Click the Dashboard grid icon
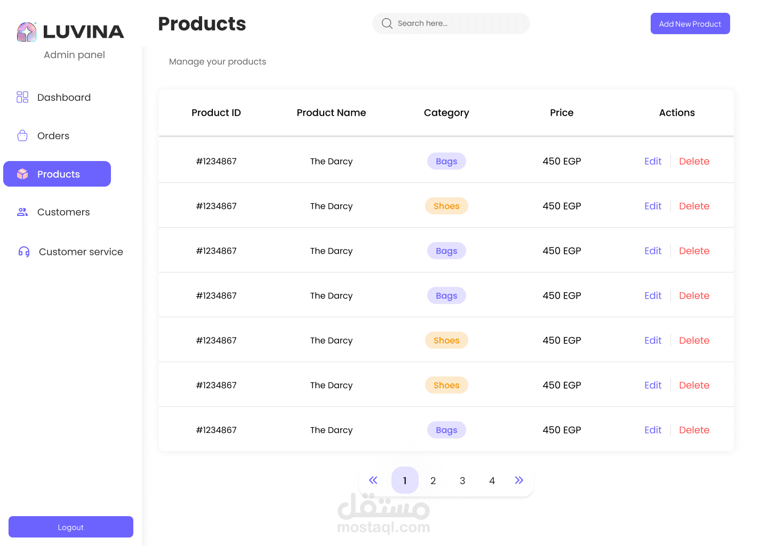 pos(22,97)
